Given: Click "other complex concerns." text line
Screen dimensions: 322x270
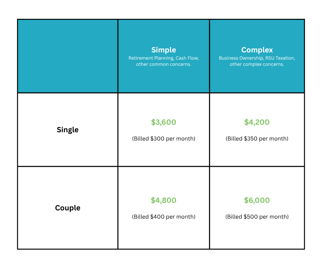Looking at the screenshot, I should 257,64.
